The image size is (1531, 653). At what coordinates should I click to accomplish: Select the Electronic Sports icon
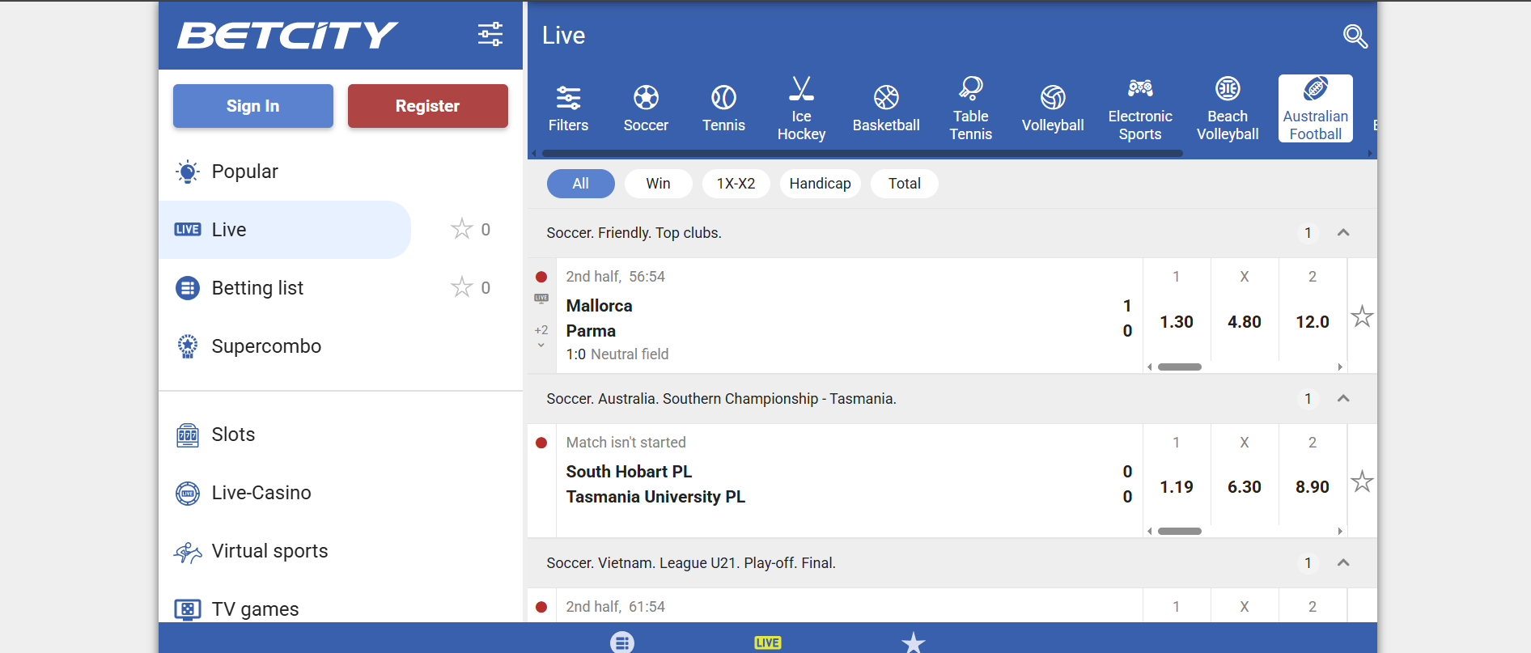1140,108
